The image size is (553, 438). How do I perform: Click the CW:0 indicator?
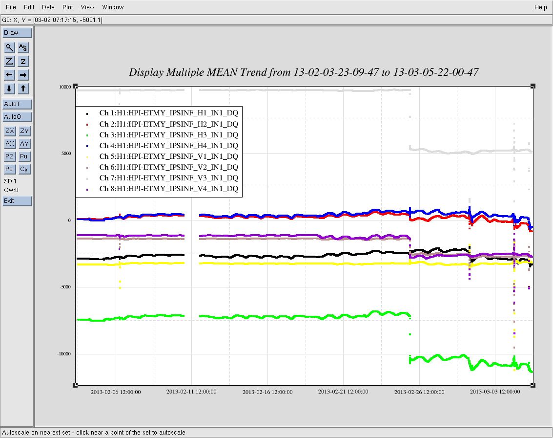tap(11, 190)
